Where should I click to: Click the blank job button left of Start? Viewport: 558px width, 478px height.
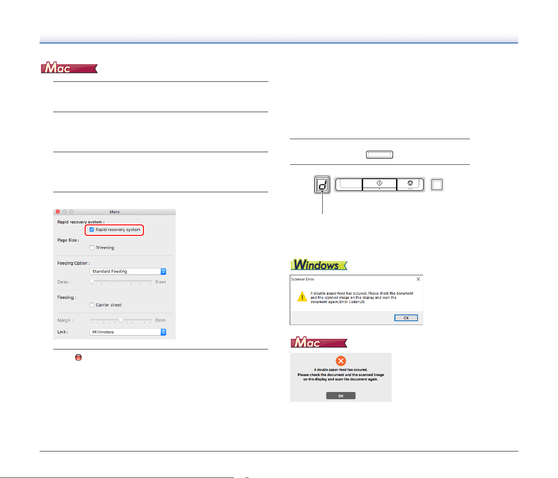[x=349, y=184]
